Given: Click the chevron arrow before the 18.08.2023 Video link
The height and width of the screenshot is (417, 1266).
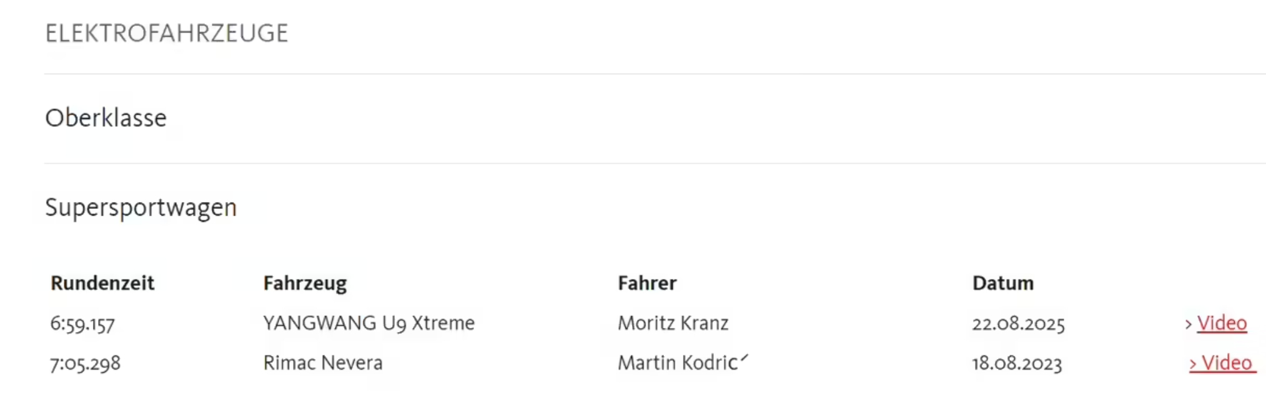Looking at the screenshot, I should [1193, 363].
